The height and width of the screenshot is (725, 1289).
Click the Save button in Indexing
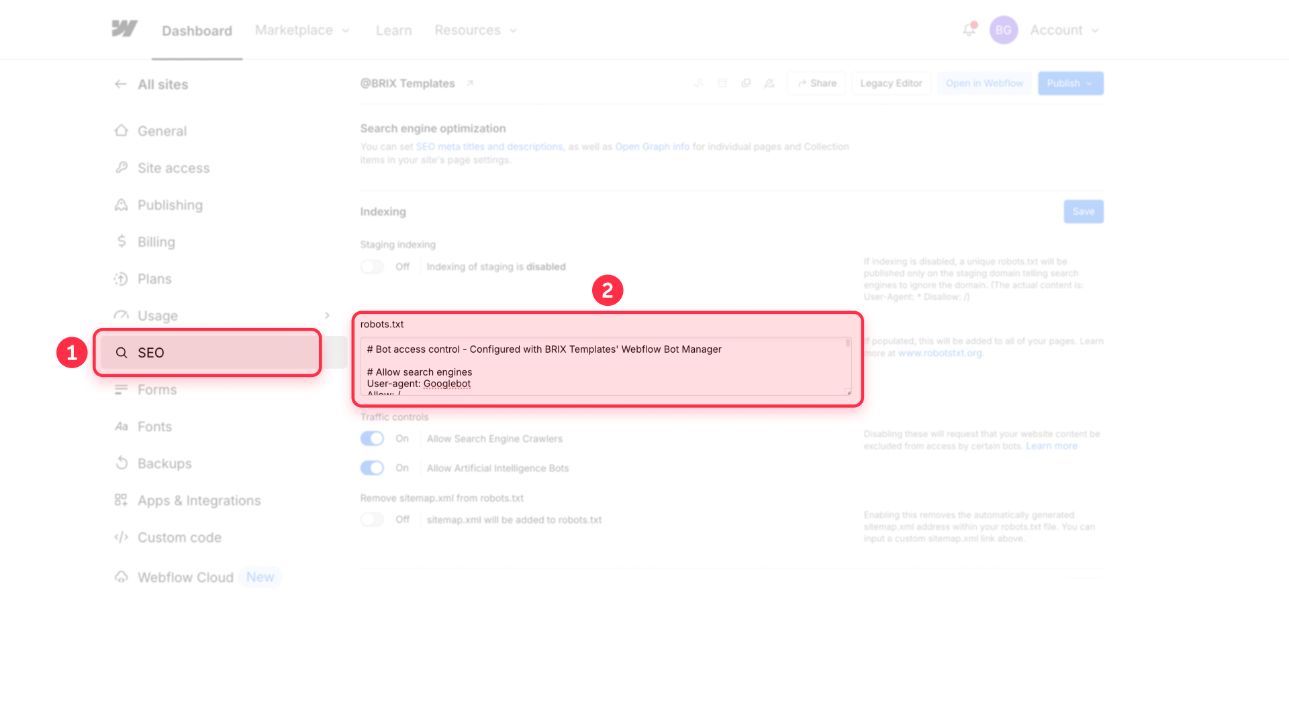pyautogui.click(x=1084, y=211)
